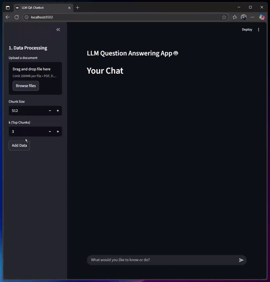
Task: Click the browser refresh icon
Action: [17, 17]
